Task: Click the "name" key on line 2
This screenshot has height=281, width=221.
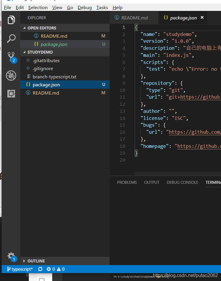Action: click(x=149, y=34)
